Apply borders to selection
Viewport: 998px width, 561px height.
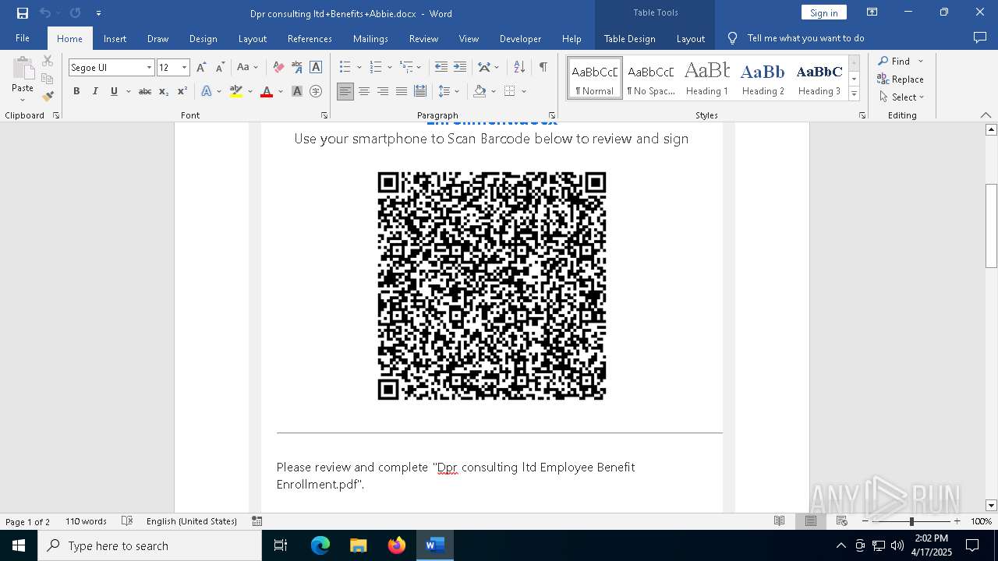pos(510,91)
